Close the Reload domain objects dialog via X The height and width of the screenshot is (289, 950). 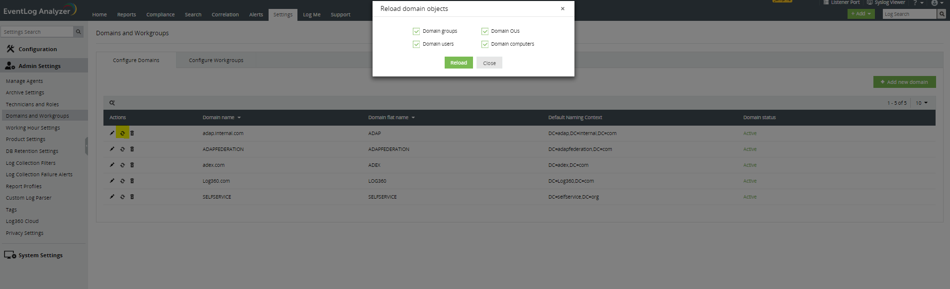click(563, 8)
